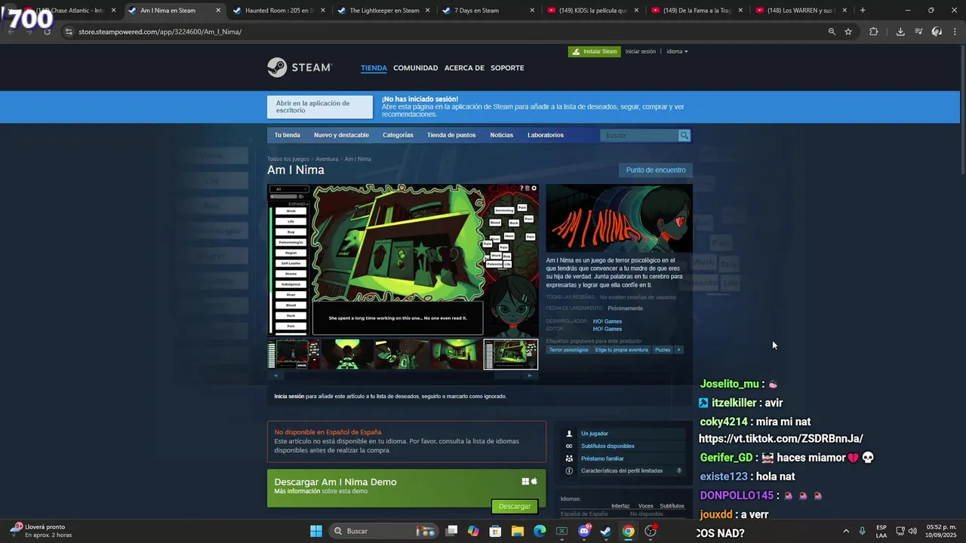The height and width of the screenshot is (543, 966).
Task: Open the idioma language dropdown
Action: click(677, 51)
